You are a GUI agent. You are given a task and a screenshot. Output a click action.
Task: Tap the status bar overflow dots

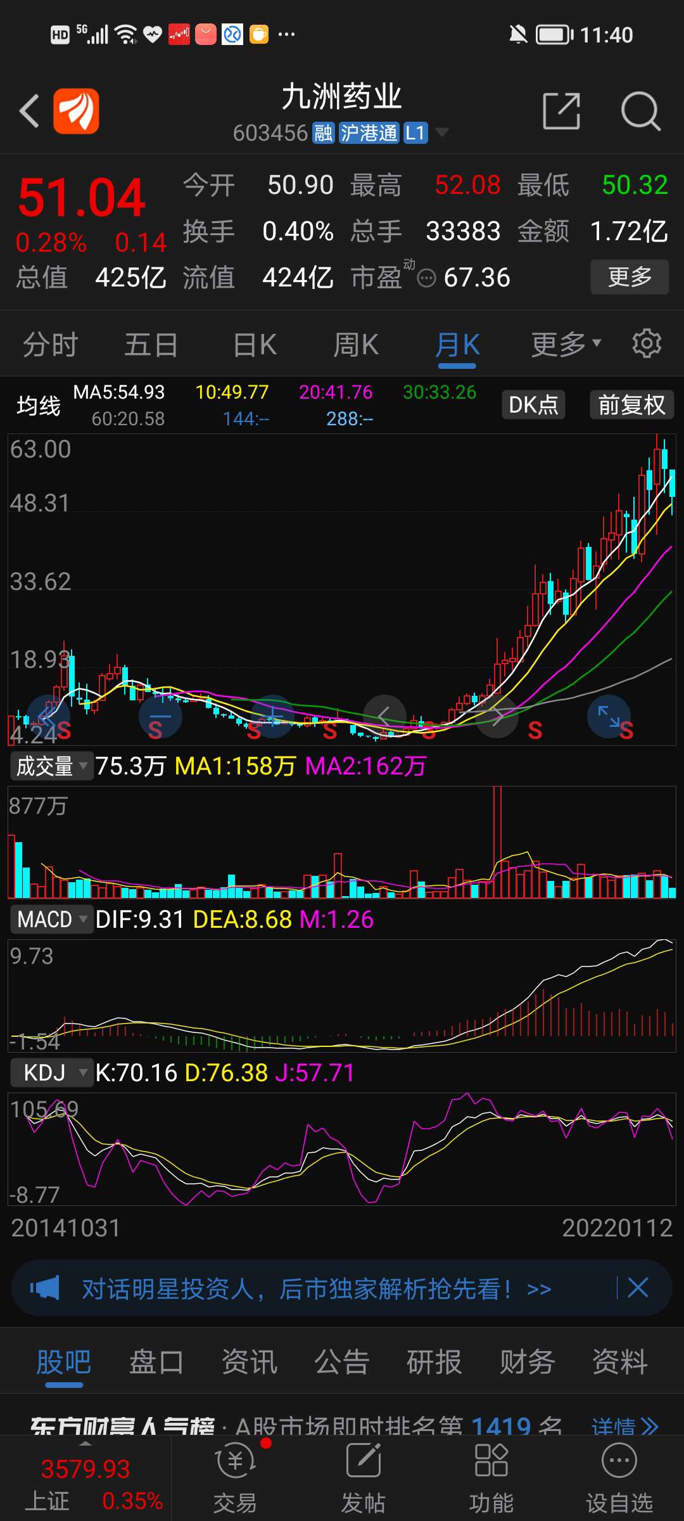click(286, 34)
